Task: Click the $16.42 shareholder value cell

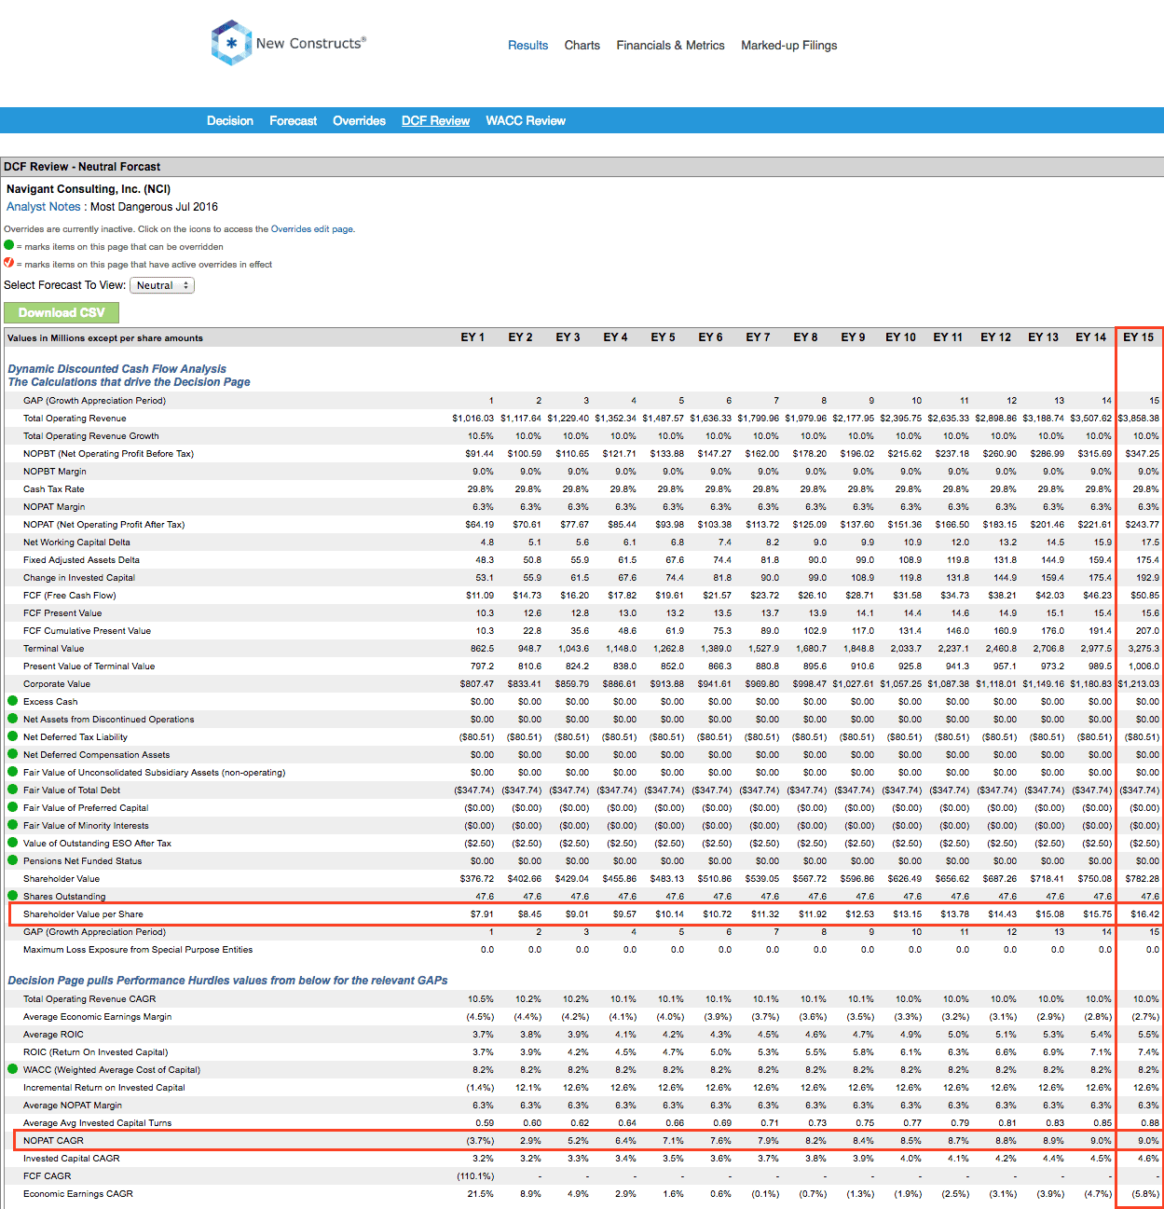Action: click(1144, 914)
